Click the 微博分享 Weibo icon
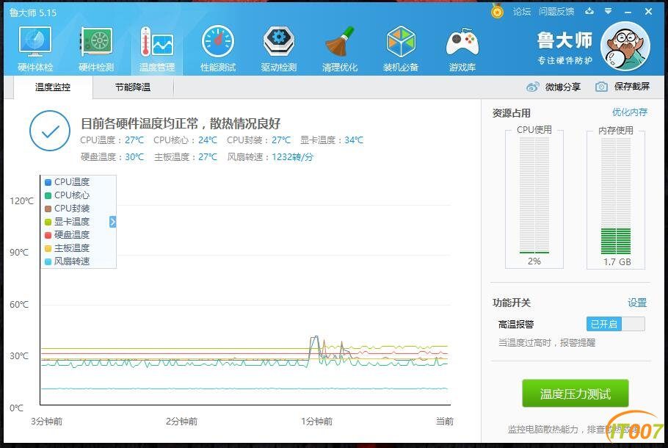The image size is (668, 448). [532, 87]
